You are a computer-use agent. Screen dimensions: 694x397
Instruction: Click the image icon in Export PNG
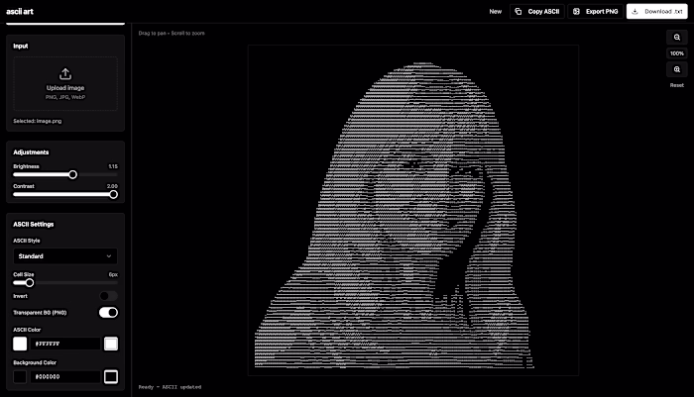pos(576,12)
